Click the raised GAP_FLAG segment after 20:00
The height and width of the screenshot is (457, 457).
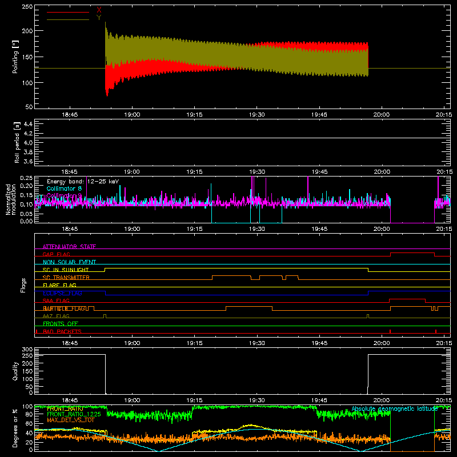point(412,253)
